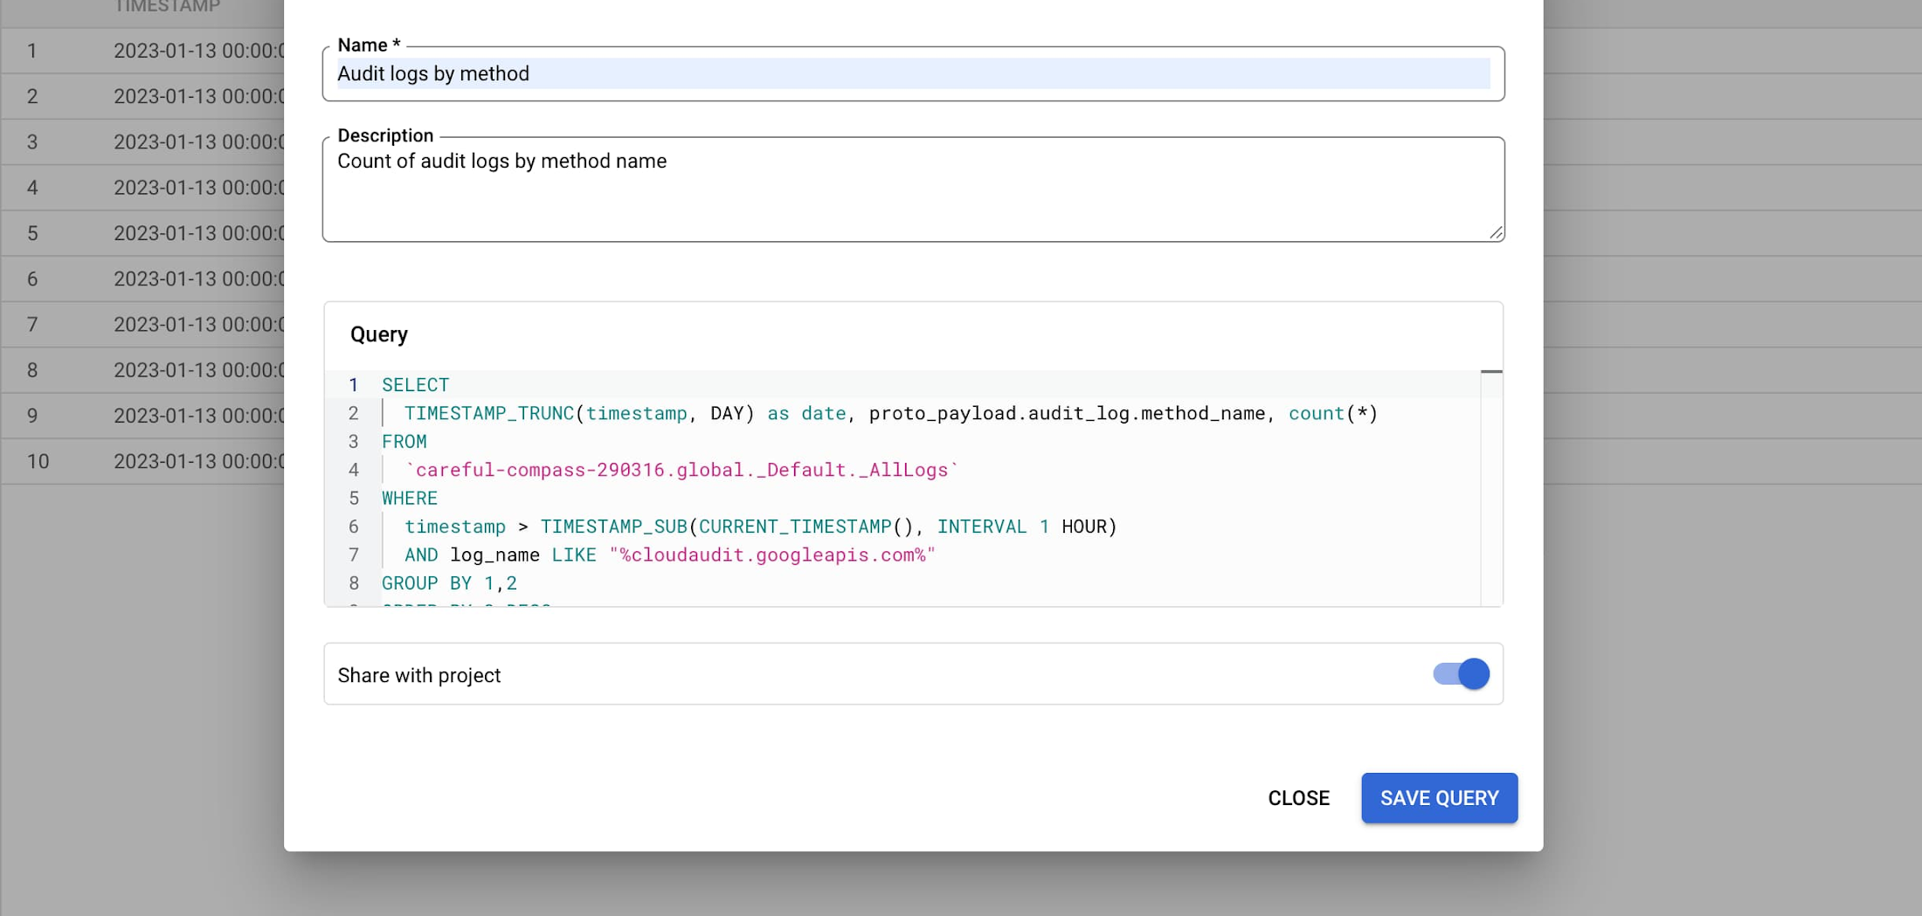Click the WHERE keyword on line 5

coord(409,499)
